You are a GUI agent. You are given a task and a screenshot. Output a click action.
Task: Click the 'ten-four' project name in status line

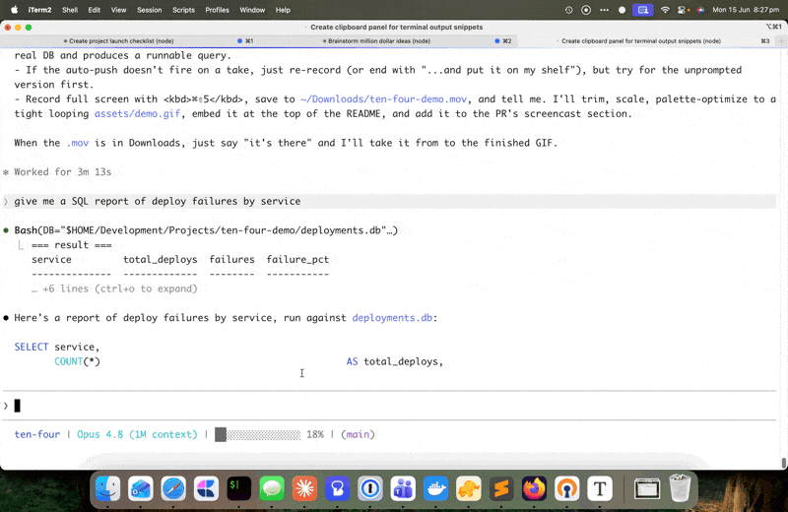[x=37, y=434]
